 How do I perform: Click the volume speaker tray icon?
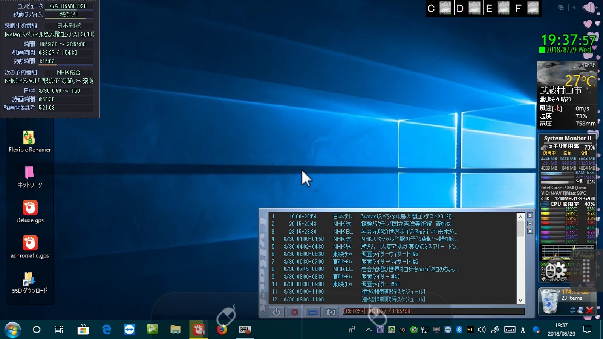coord(482,330)
